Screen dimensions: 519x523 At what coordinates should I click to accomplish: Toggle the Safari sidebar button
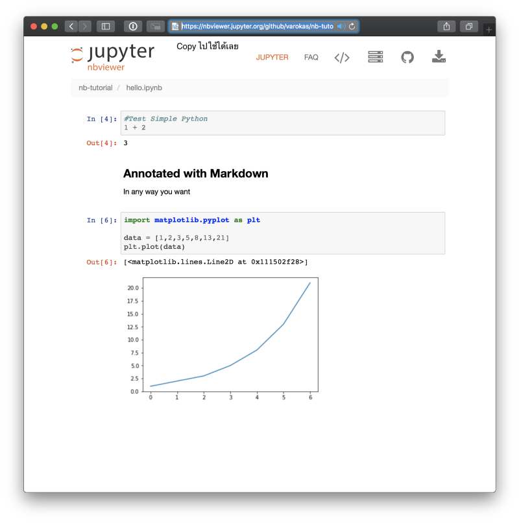(x=106, y=27)
